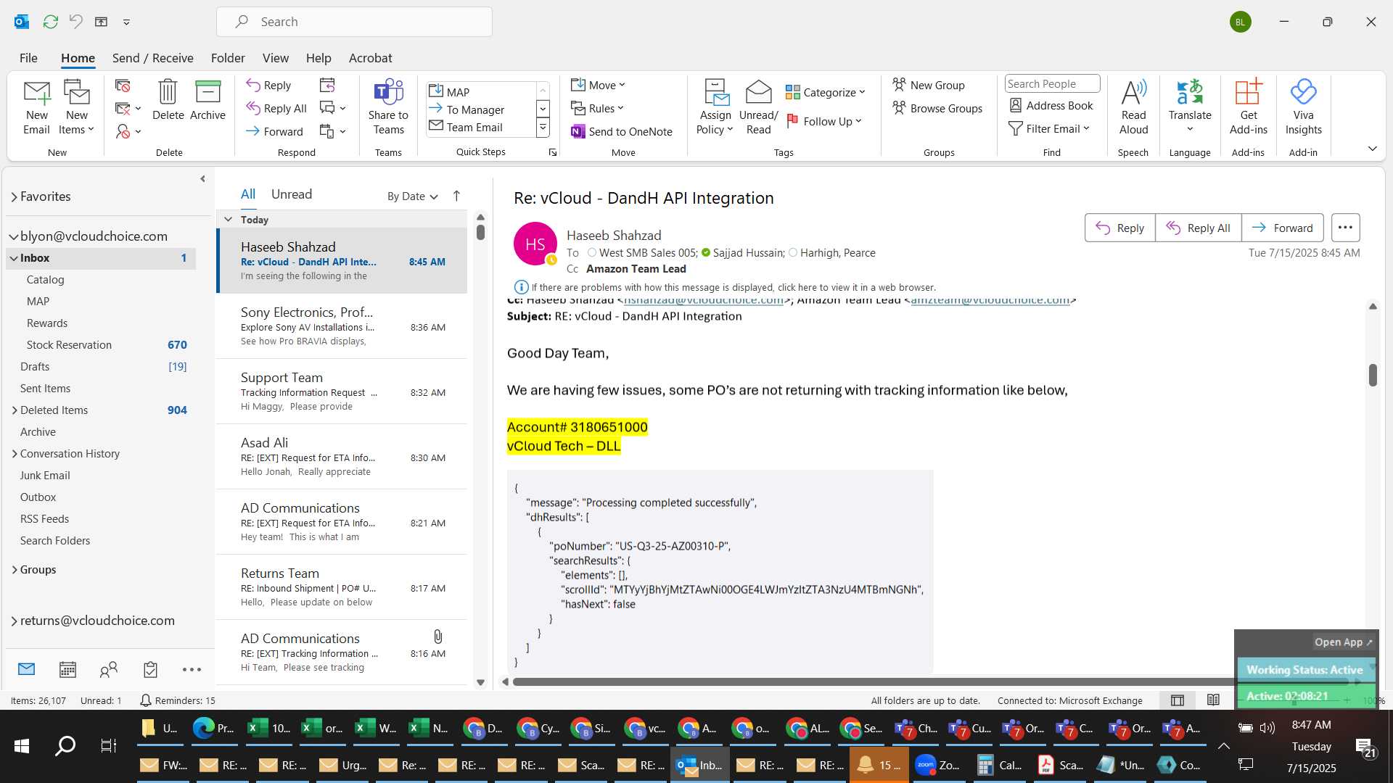Click more navigation options ellipsis
Image resolution: width=1393 pixels, height=783 pixels.
[192, 670]
